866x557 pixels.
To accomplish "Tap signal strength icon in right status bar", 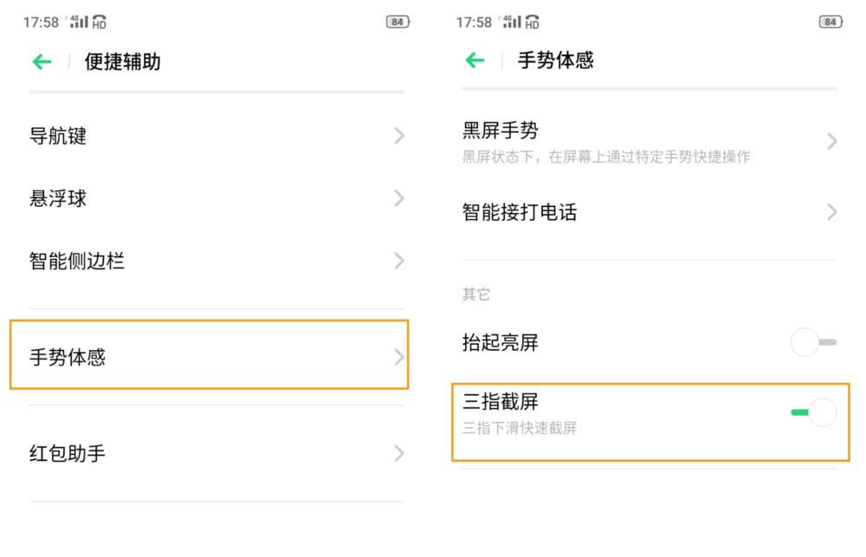I will (x=512, y=22).
